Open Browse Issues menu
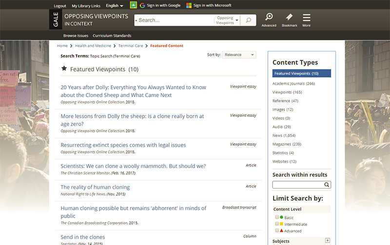 (76, 36)
